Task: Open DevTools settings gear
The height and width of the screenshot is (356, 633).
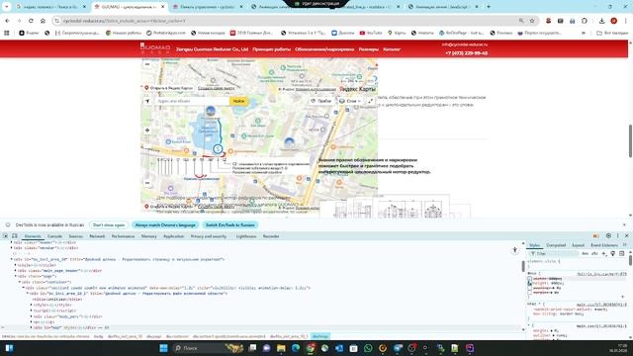Action: pos(608,235)
